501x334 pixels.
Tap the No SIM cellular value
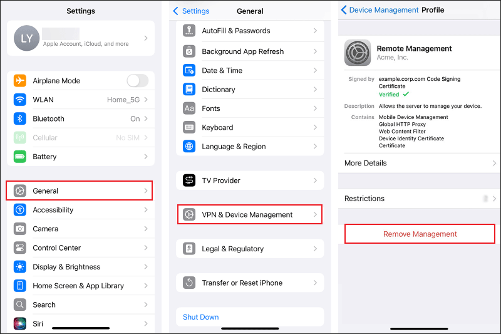[128, 138]
